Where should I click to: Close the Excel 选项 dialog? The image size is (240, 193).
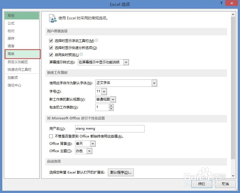[x=232, y=3]
